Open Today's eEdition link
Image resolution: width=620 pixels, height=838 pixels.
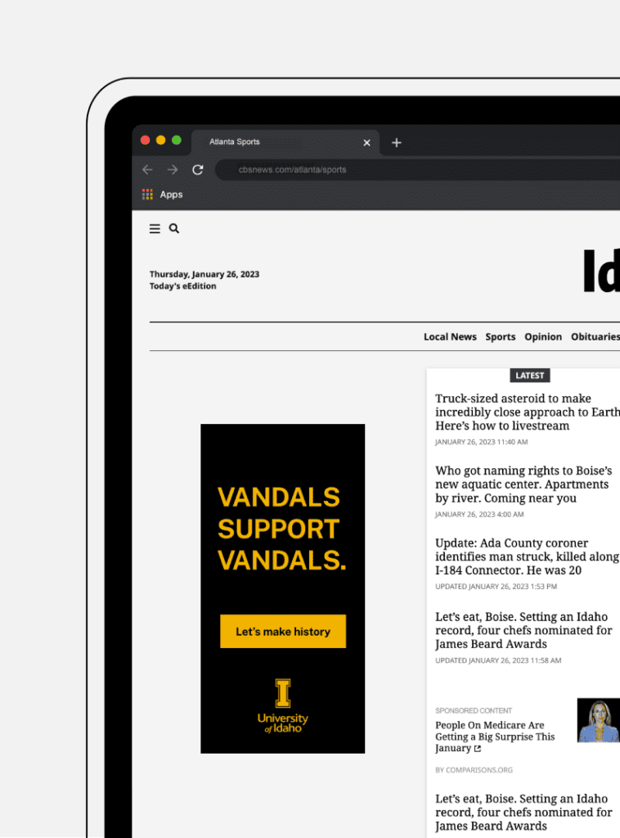point(182,286)
